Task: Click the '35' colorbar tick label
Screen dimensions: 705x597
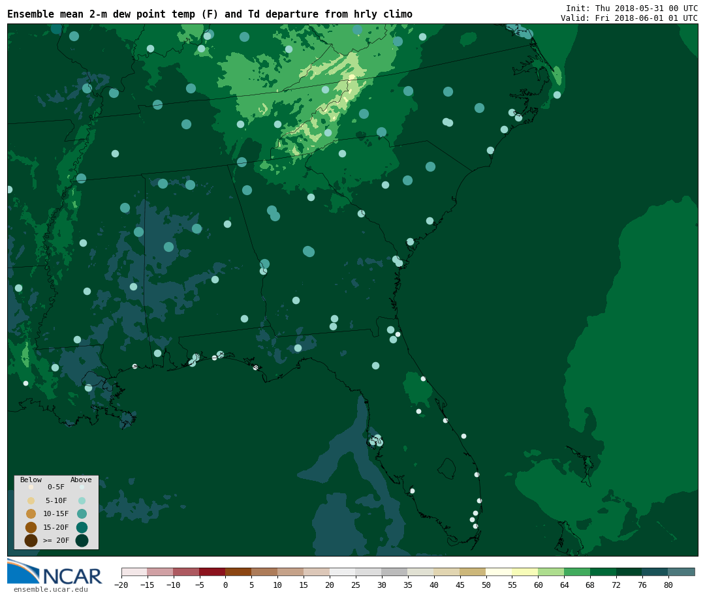Action: click(408, 585)
